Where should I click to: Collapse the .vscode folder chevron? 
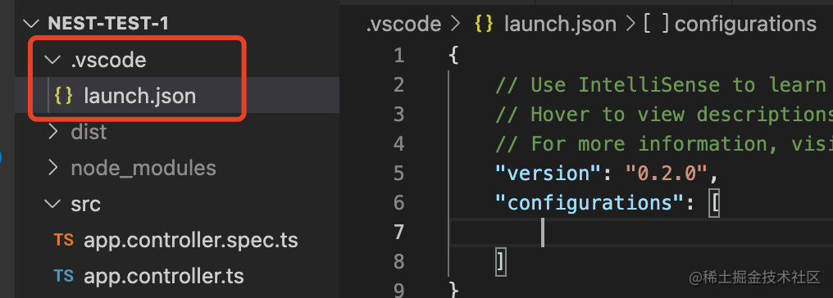52,60
